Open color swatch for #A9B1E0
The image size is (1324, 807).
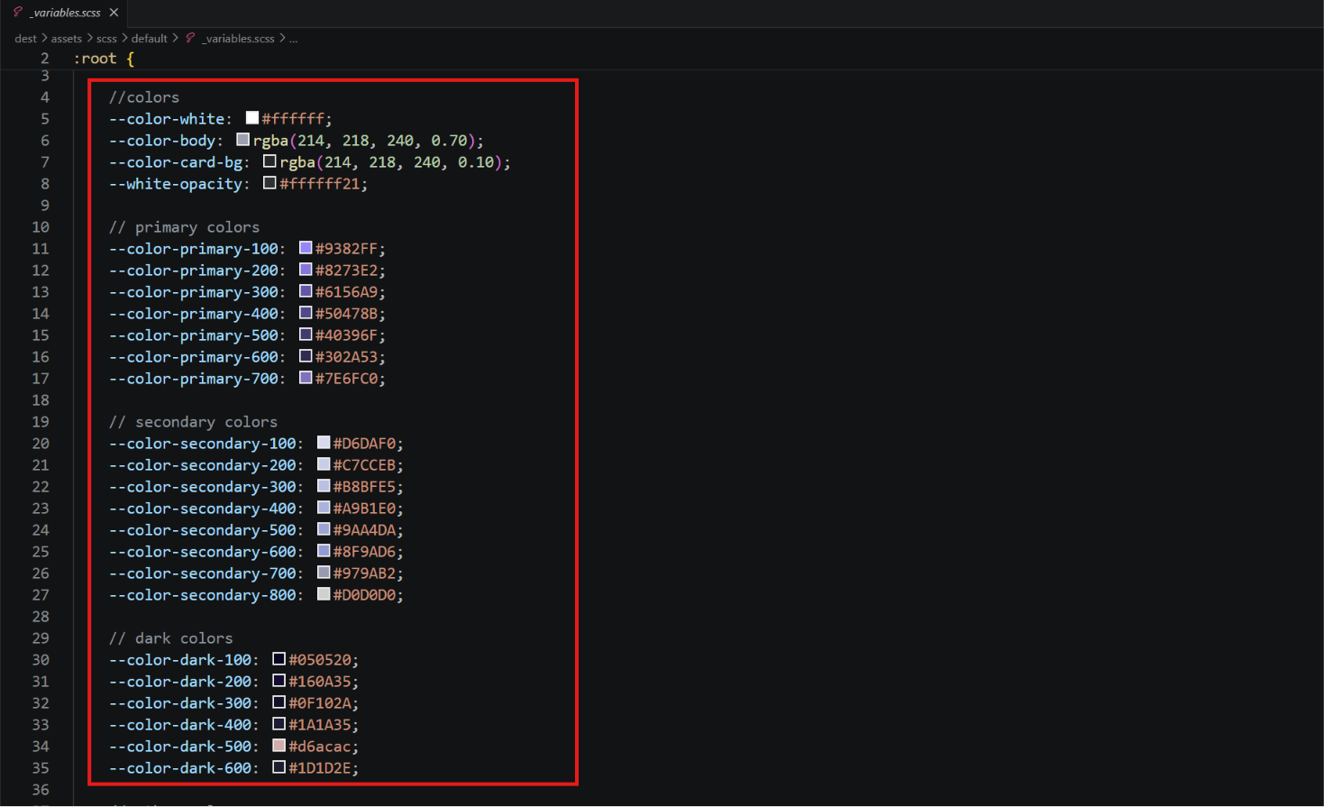[x=324, y=508]
